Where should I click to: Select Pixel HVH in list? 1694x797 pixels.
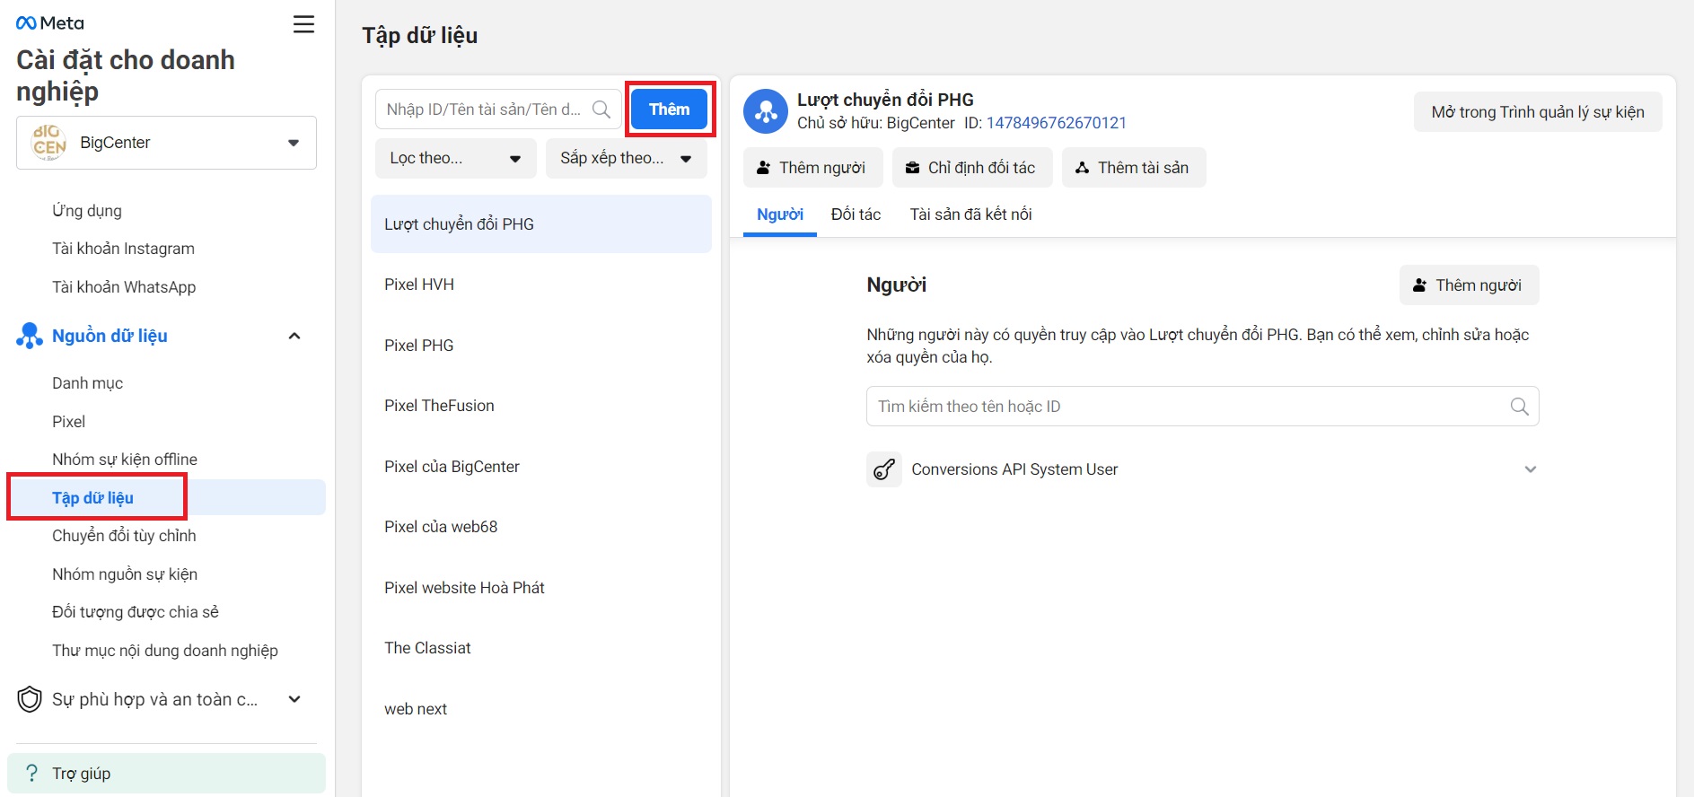tap(541, 285)
